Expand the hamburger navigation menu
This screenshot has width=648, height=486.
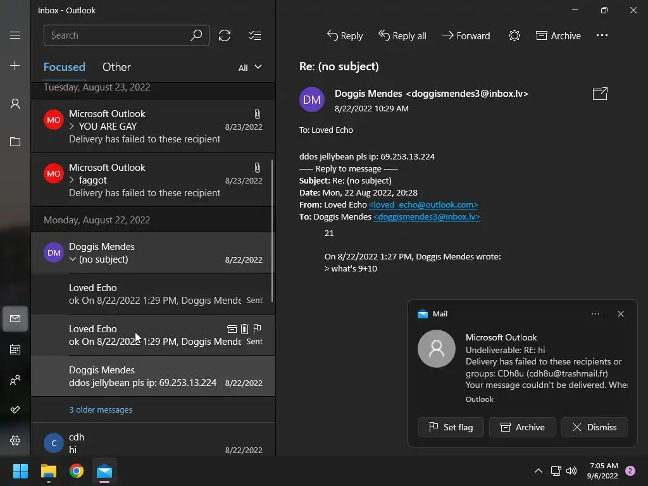tap(15, 35)
